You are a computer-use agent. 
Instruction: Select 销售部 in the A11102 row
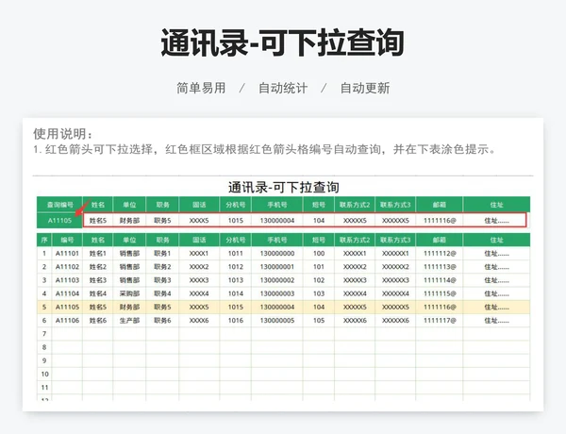(x=129, y=267)
